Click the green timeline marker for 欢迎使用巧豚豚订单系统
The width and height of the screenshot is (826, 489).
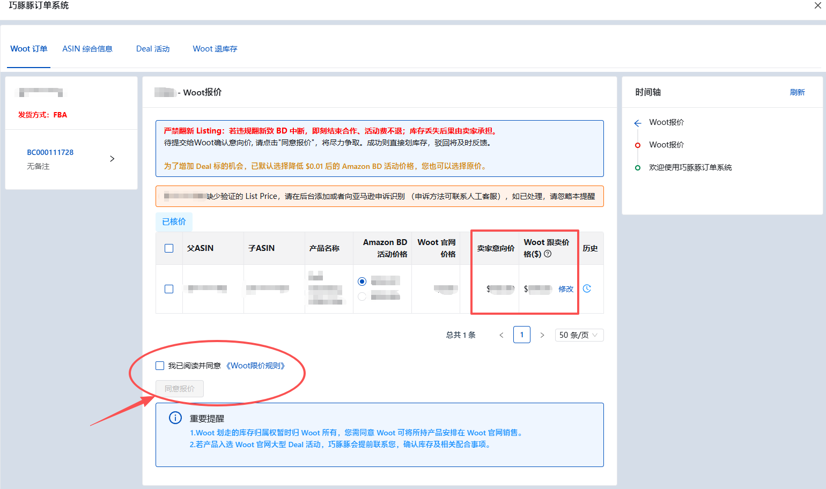click(x=638, y=168)
